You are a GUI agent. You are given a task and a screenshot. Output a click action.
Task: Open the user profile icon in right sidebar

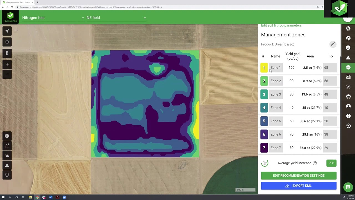pos(348,106)
